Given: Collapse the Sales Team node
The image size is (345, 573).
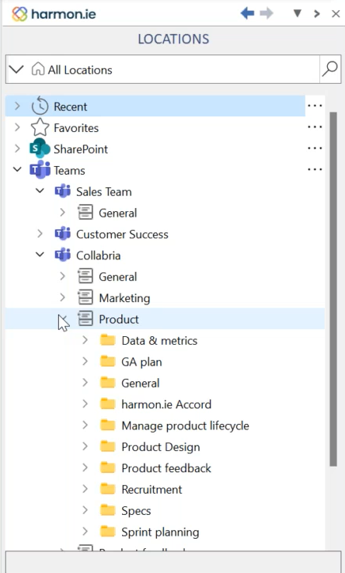Looking at the screenshot, I should pos(40,191).
